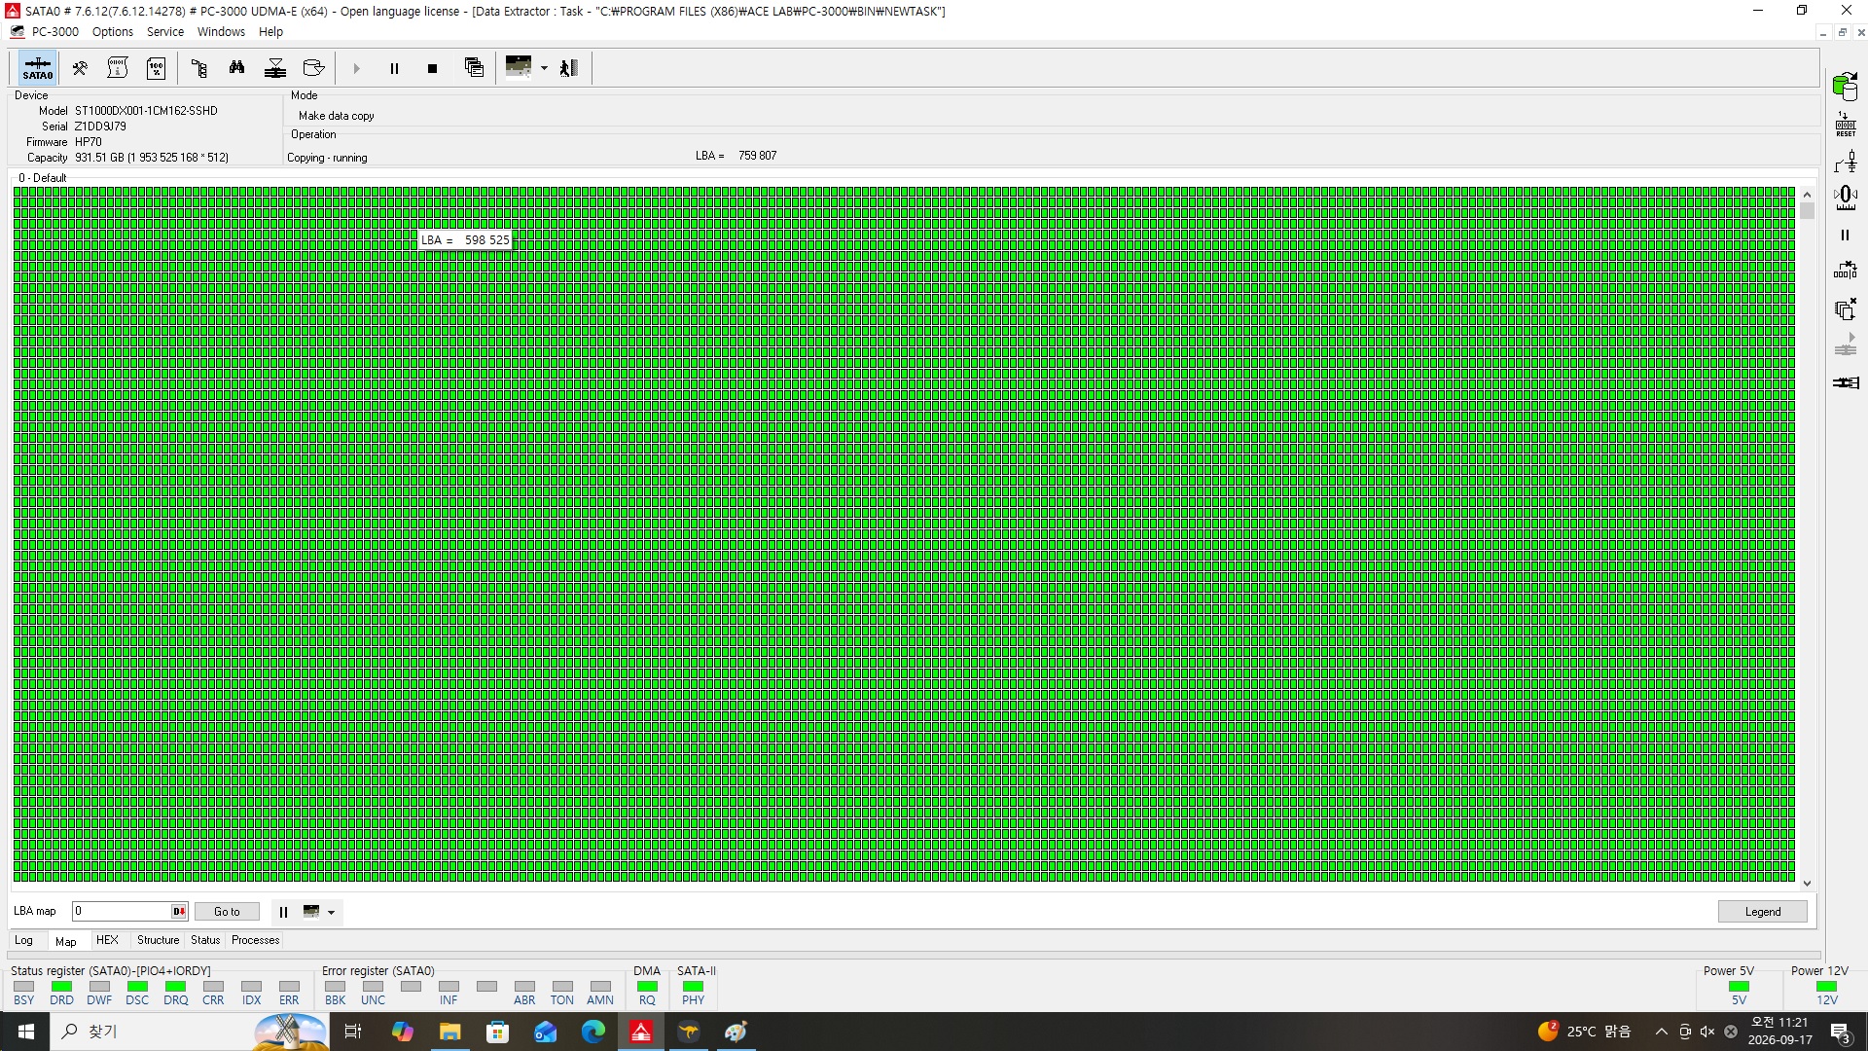Click the disk heads map icon
1868x1051 pixels.
(275, 68)
